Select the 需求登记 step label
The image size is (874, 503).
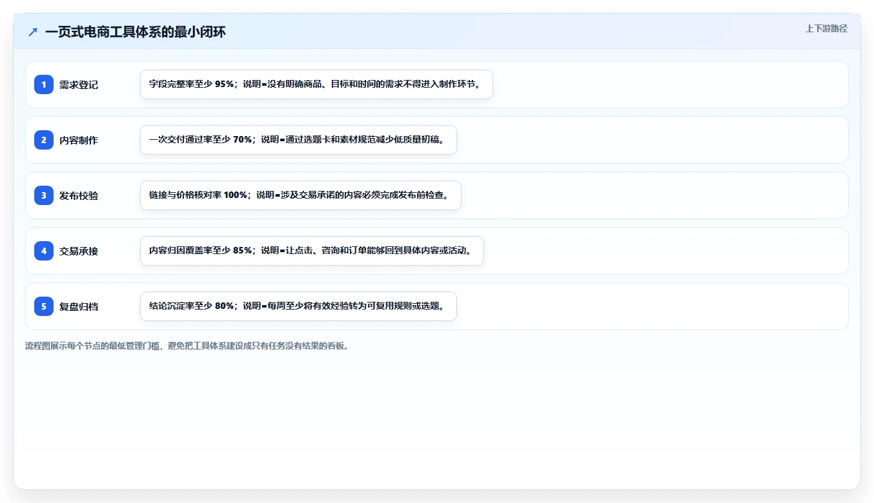[79, 84]
